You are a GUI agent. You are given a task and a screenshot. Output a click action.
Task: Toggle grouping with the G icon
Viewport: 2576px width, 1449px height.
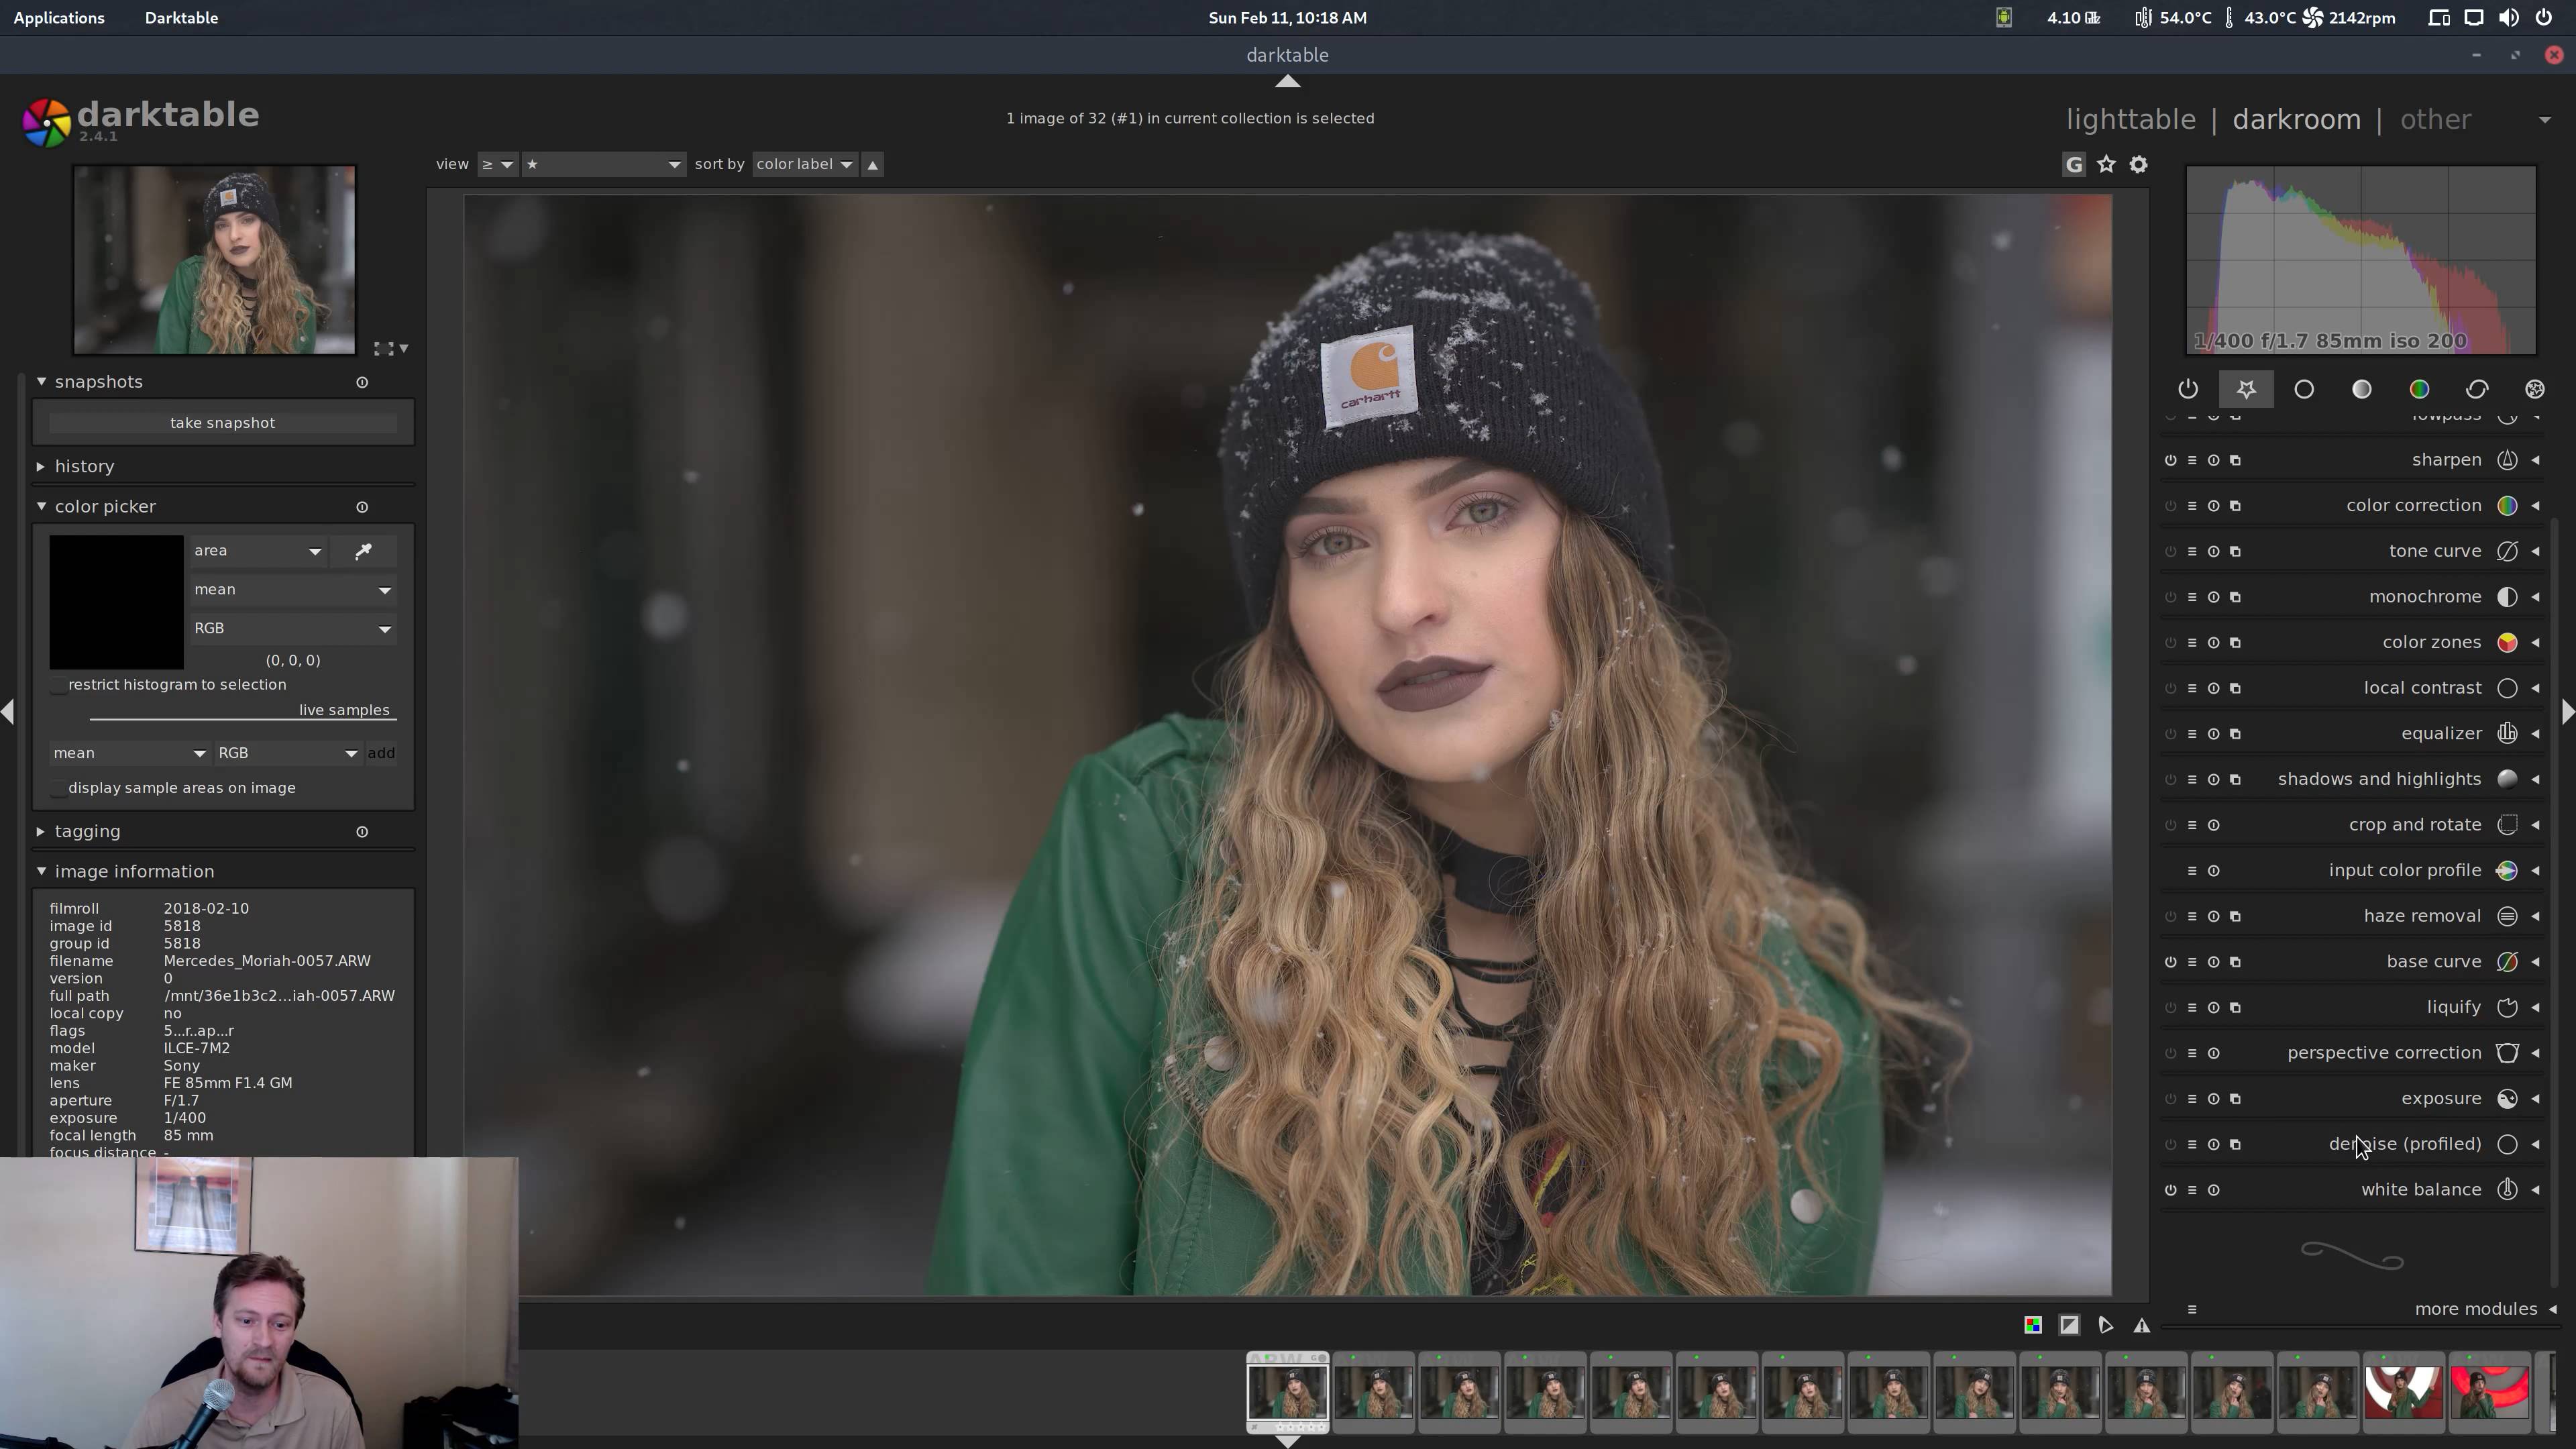click(x=2074, y=165)
